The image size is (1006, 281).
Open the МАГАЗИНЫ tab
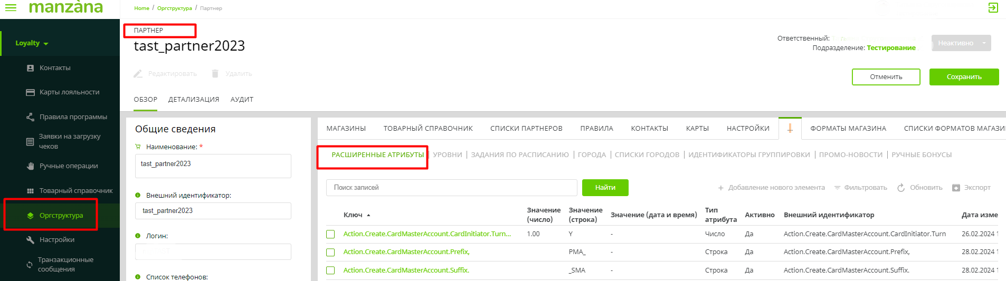click(x=346, y=129)
